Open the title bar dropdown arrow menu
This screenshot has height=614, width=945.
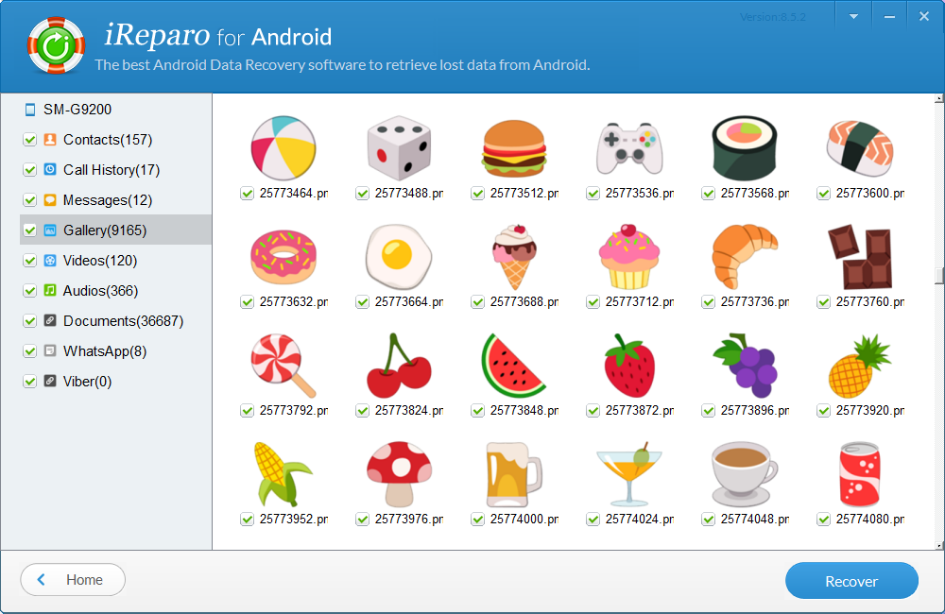pos(853,17)
